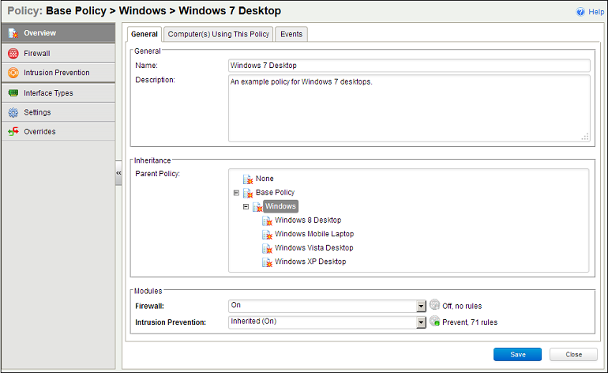608x373 pixels.
Task: Select Windows XP Desktop in the tree
Action: tap(310, 262)
